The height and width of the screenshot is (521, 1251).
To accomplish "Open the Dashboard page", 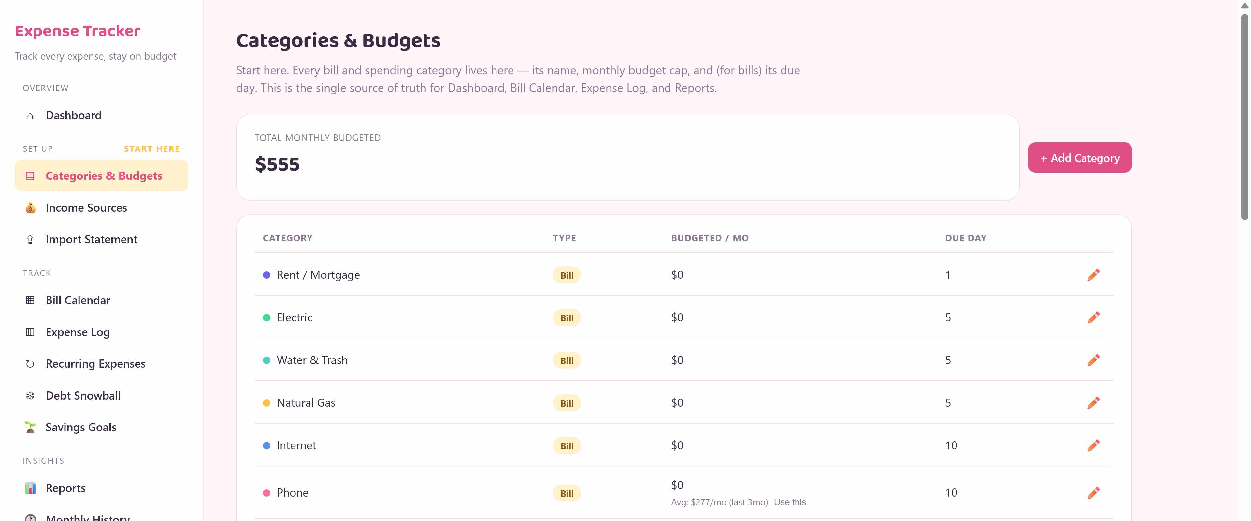I will tap(102, 116).
